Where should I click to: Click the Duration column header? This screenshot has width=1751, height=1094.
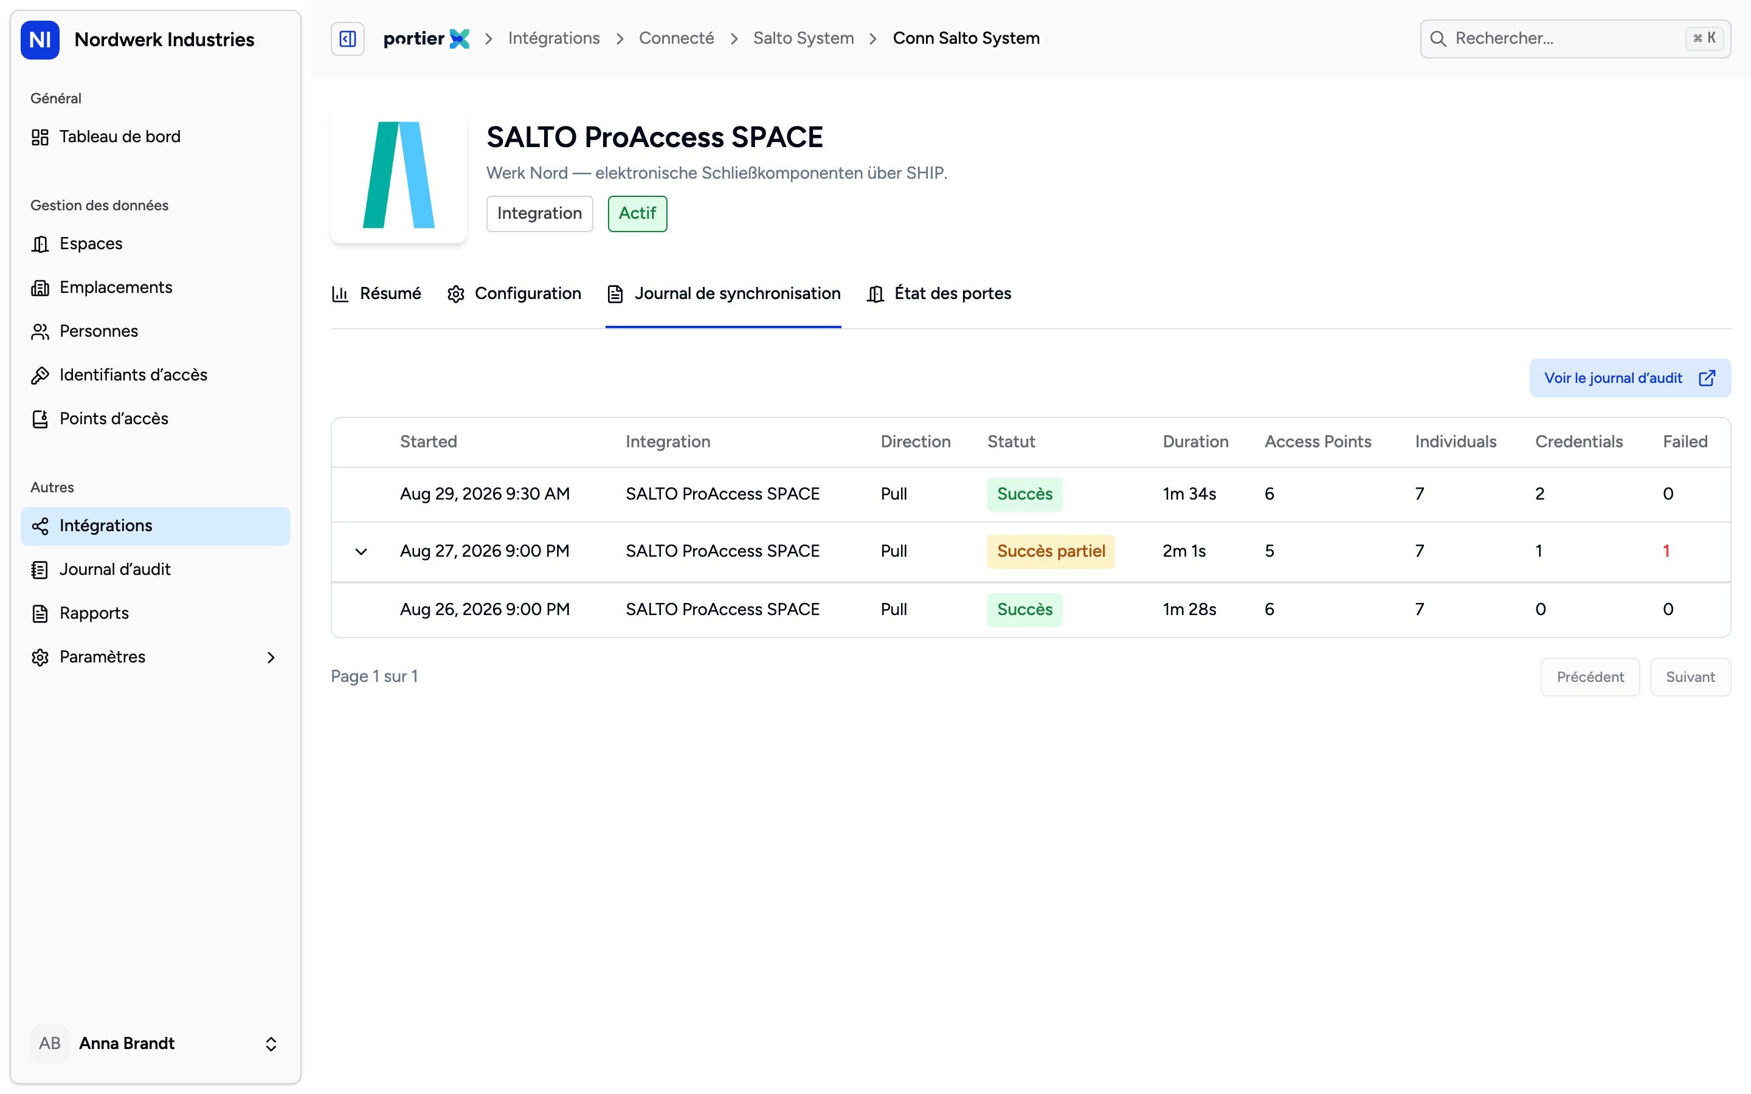tap(1195, 441)
